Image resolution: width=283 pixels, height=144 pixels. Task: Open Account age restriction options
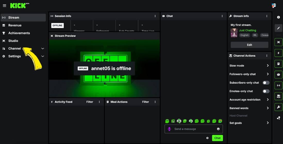click(x=249, y=99)
